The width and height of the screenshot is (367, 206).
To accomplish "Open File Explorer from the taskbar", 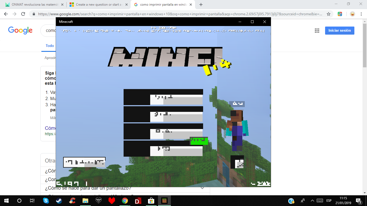I will pyautogui.click(x=85, y=201).
